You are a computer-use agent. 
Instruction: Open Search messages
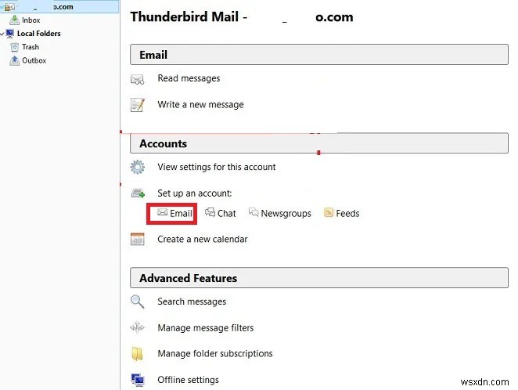click(x=192, y=302)
